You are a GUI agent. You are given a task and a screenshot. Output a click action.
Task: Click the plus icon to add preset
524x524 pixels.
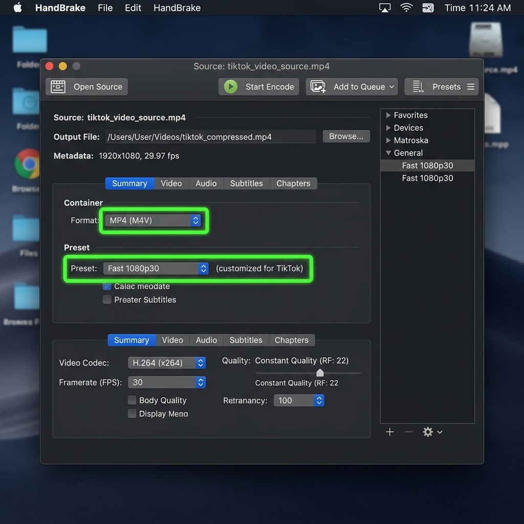tap(389, 432)
